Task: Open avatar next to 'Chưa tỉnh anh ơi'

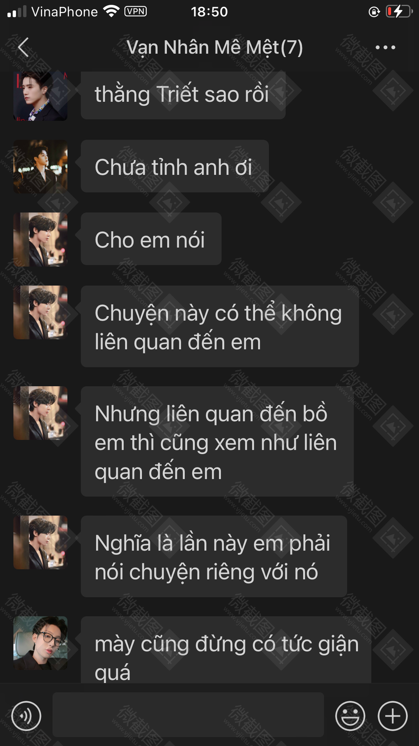Action: pos(40,167)
